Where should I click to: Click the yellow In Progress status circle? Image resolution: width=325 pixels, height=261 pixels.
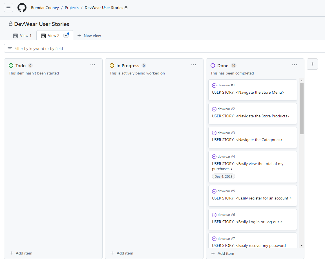pyautogui.click(x=112, y=65)
